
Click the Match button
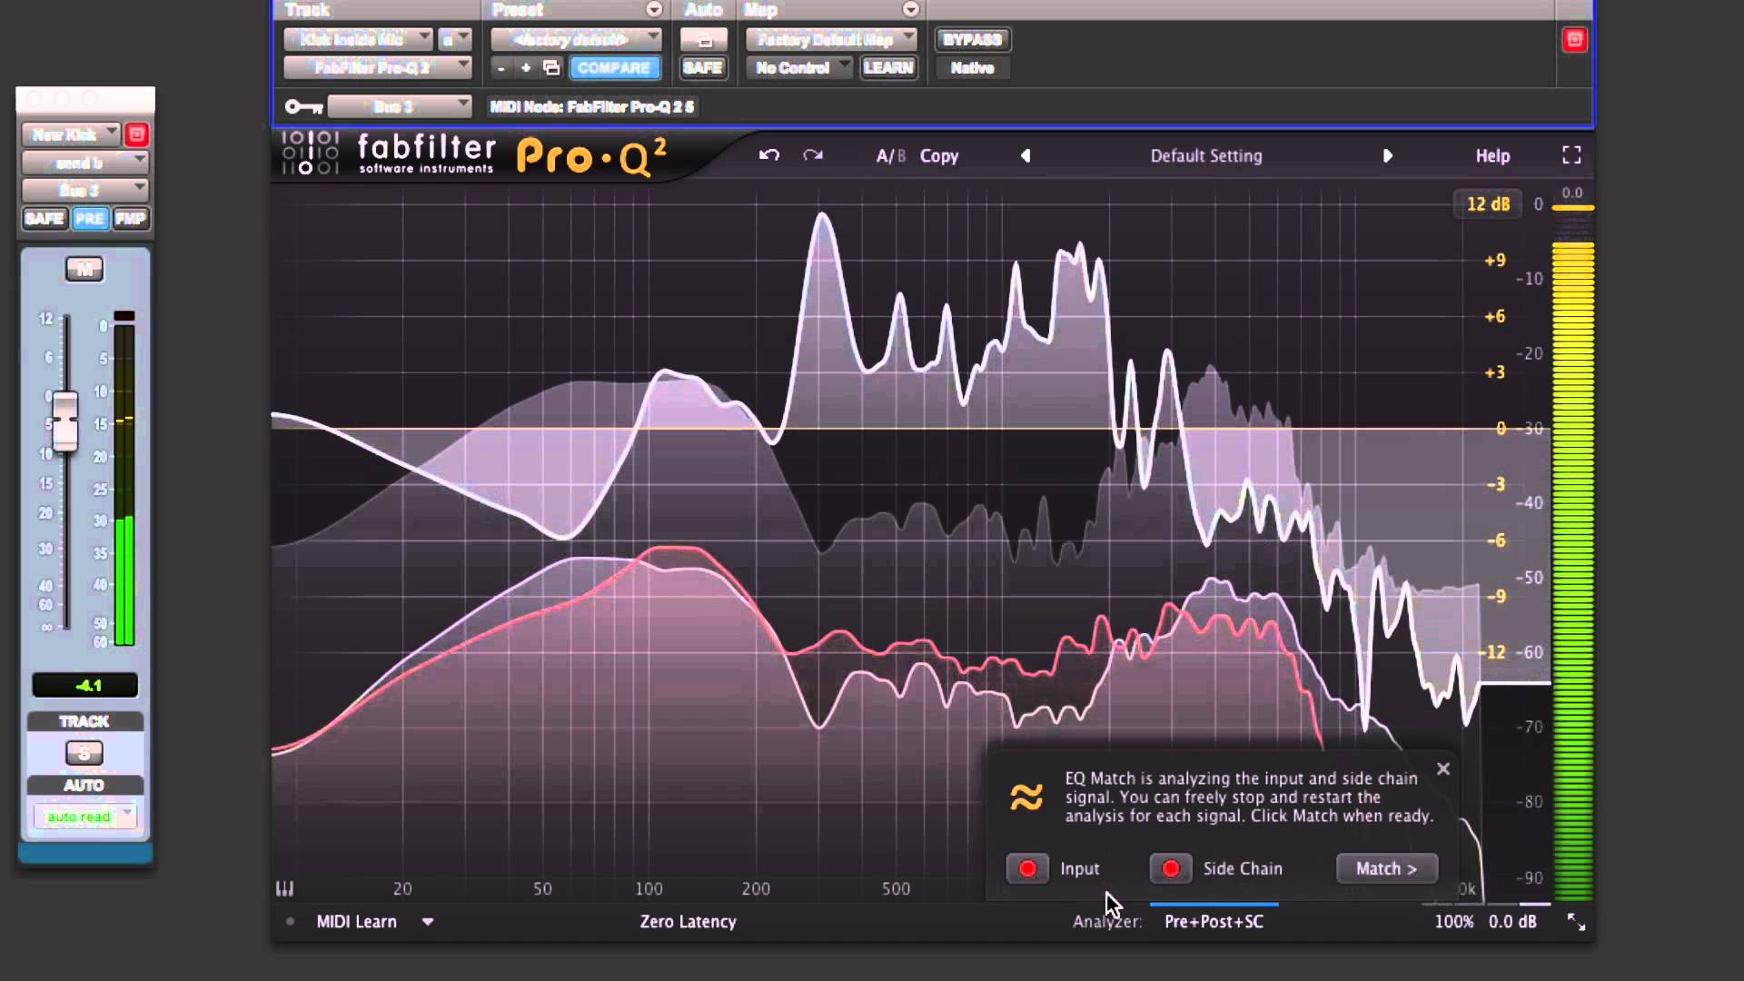click(x=1386, y=868)
